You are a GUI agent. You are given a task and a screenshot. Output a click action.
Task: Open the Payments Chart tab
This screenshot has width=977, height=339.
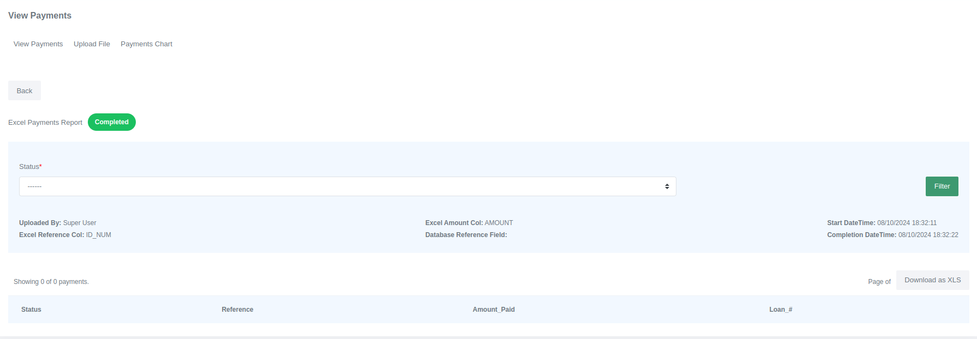pyautogui.click(x=146, y=44)
